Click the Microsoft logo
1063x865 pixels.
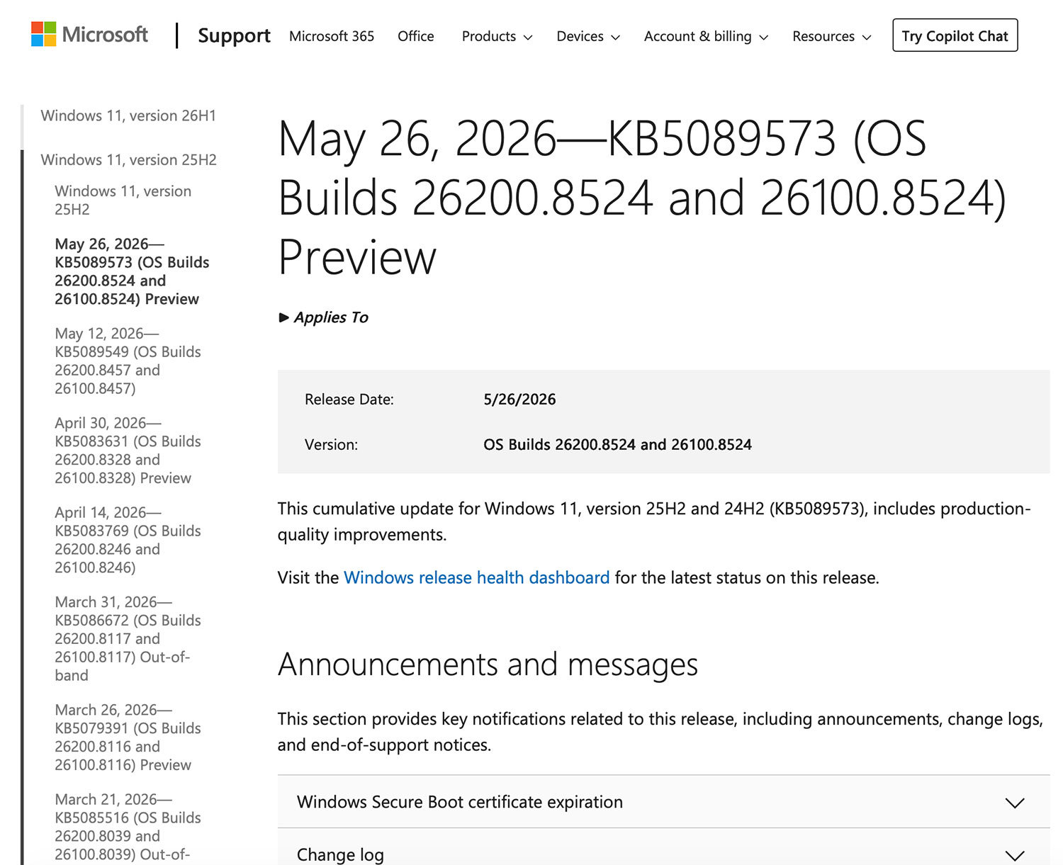(x=89, y=34)
